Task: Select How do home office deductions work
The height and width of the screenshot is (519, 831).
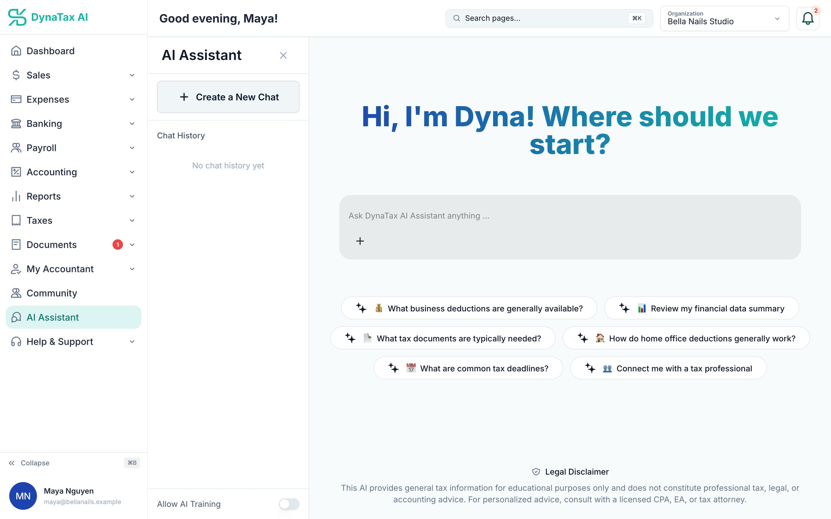Action: (x=686, y=338)
